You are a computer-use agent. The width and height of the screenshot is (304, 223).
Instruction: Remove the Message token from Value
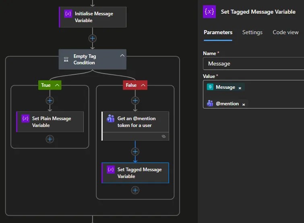click(x=240, y=88)
